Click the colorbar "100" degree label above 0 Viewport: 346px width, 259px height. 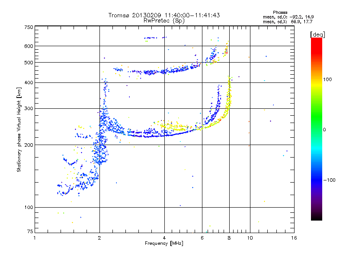327,79
